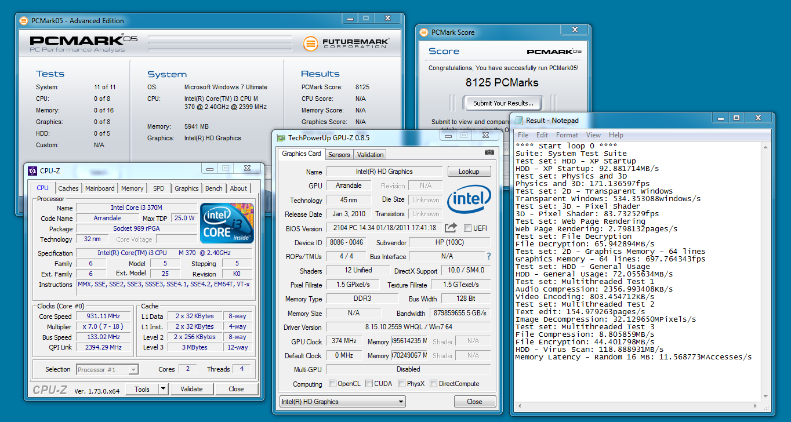The height and width of the screenshot is (422, 791).
Task: Click the GPU-Z title bar chip icon
Action: [x=281, y=138]
